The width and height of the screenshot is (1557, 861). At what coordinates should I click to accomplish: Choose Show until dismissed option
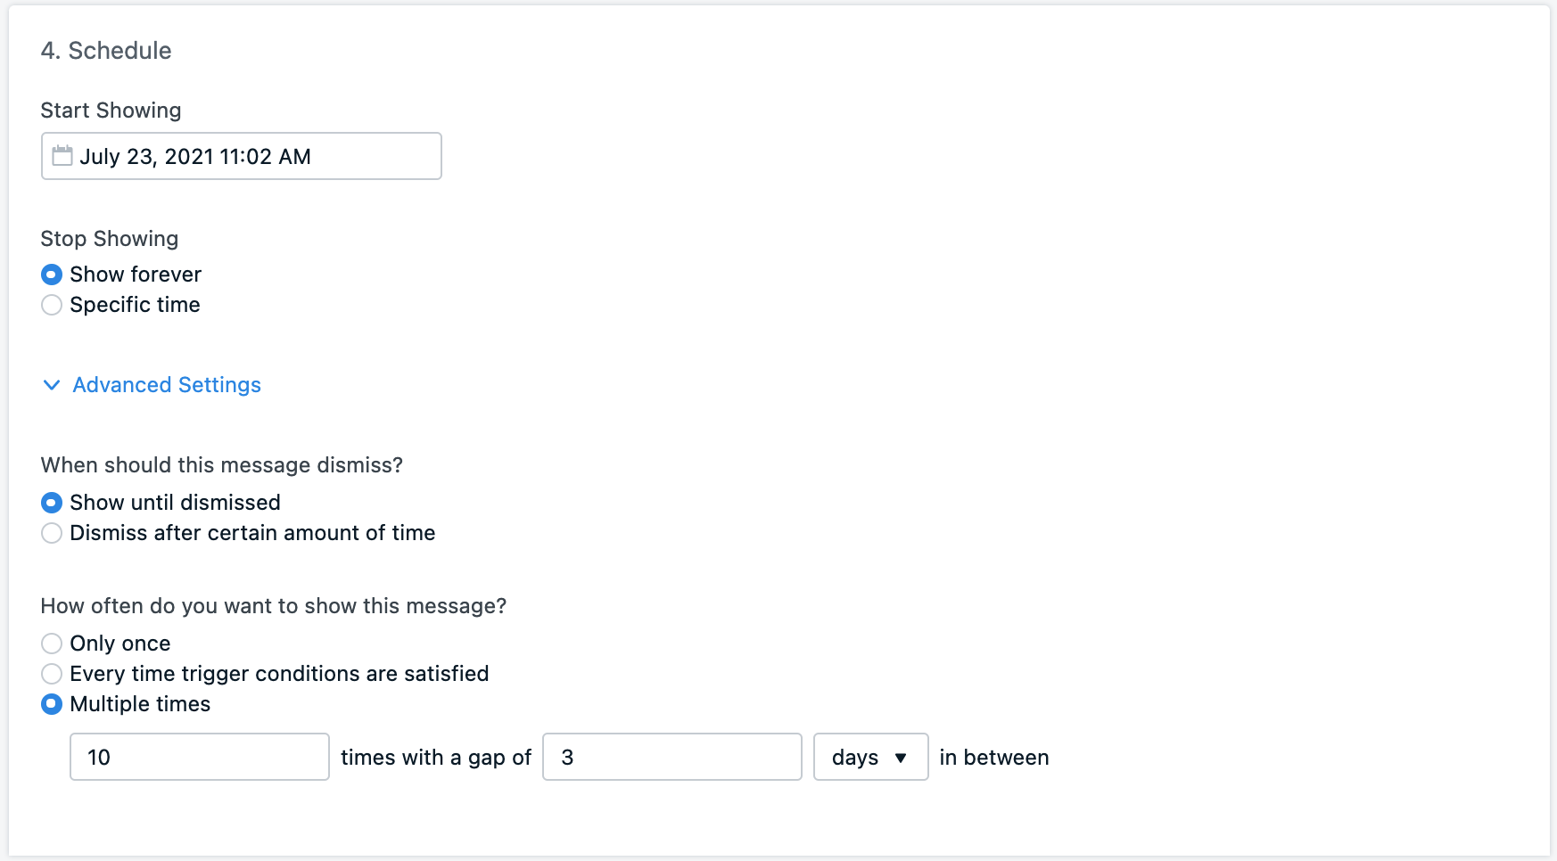coord(52,503)
